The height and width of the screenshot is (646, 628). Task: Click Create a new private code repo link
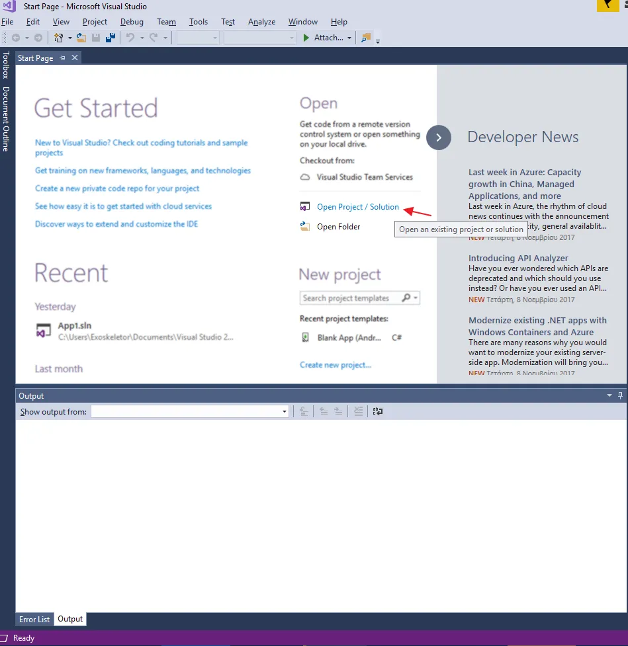coord(116,188)
